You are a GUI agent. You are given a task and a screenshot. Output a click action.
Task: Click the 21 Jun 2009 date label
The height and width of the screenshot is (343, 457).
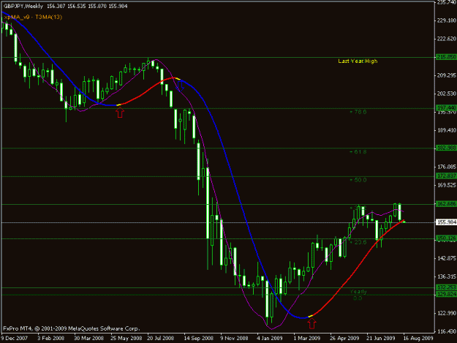point(381,339)
